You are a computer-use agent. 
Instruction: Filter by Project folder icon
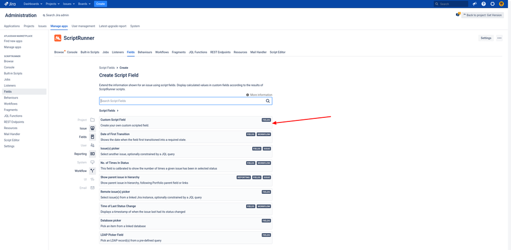[92, 119]
